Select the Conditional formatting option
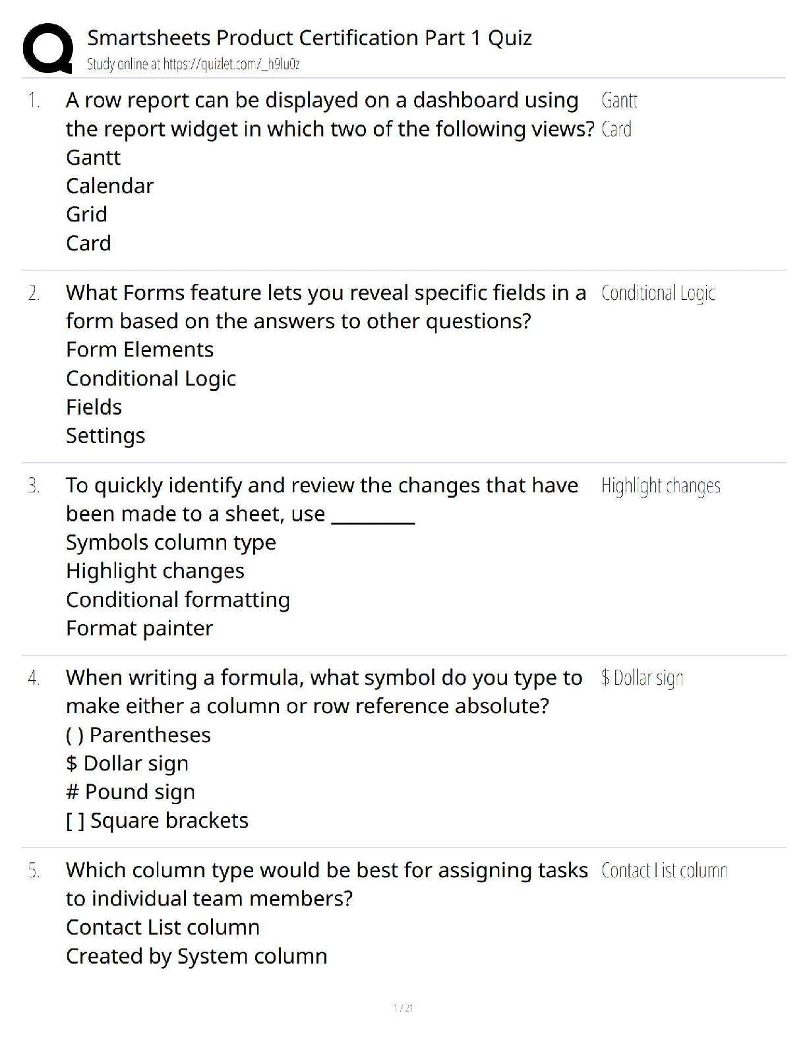The width and height of the screenshot is (807, 1044). pos(178,600)
